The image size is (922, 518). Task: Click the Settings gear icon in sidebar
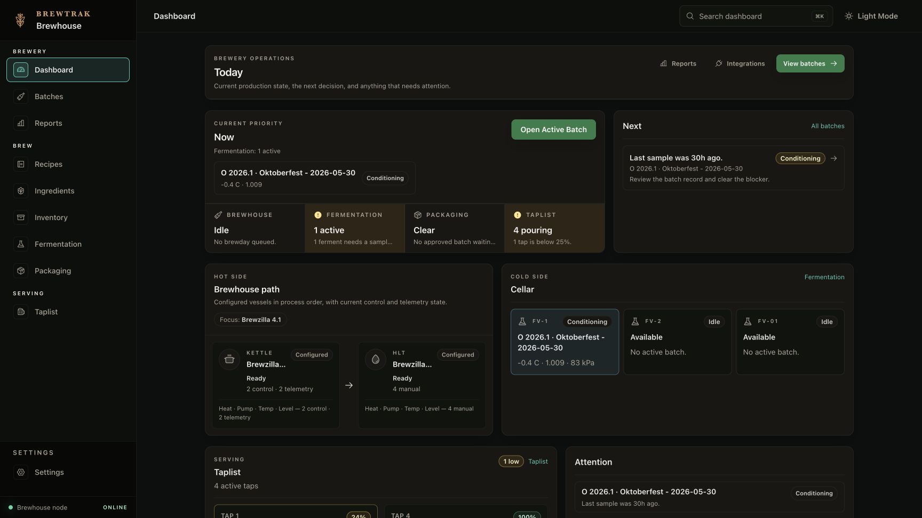(21, 472)
